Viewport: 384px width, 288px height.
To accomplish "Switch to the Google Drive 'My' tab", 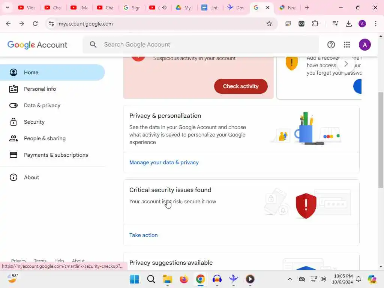I will [x=184, y=7].
